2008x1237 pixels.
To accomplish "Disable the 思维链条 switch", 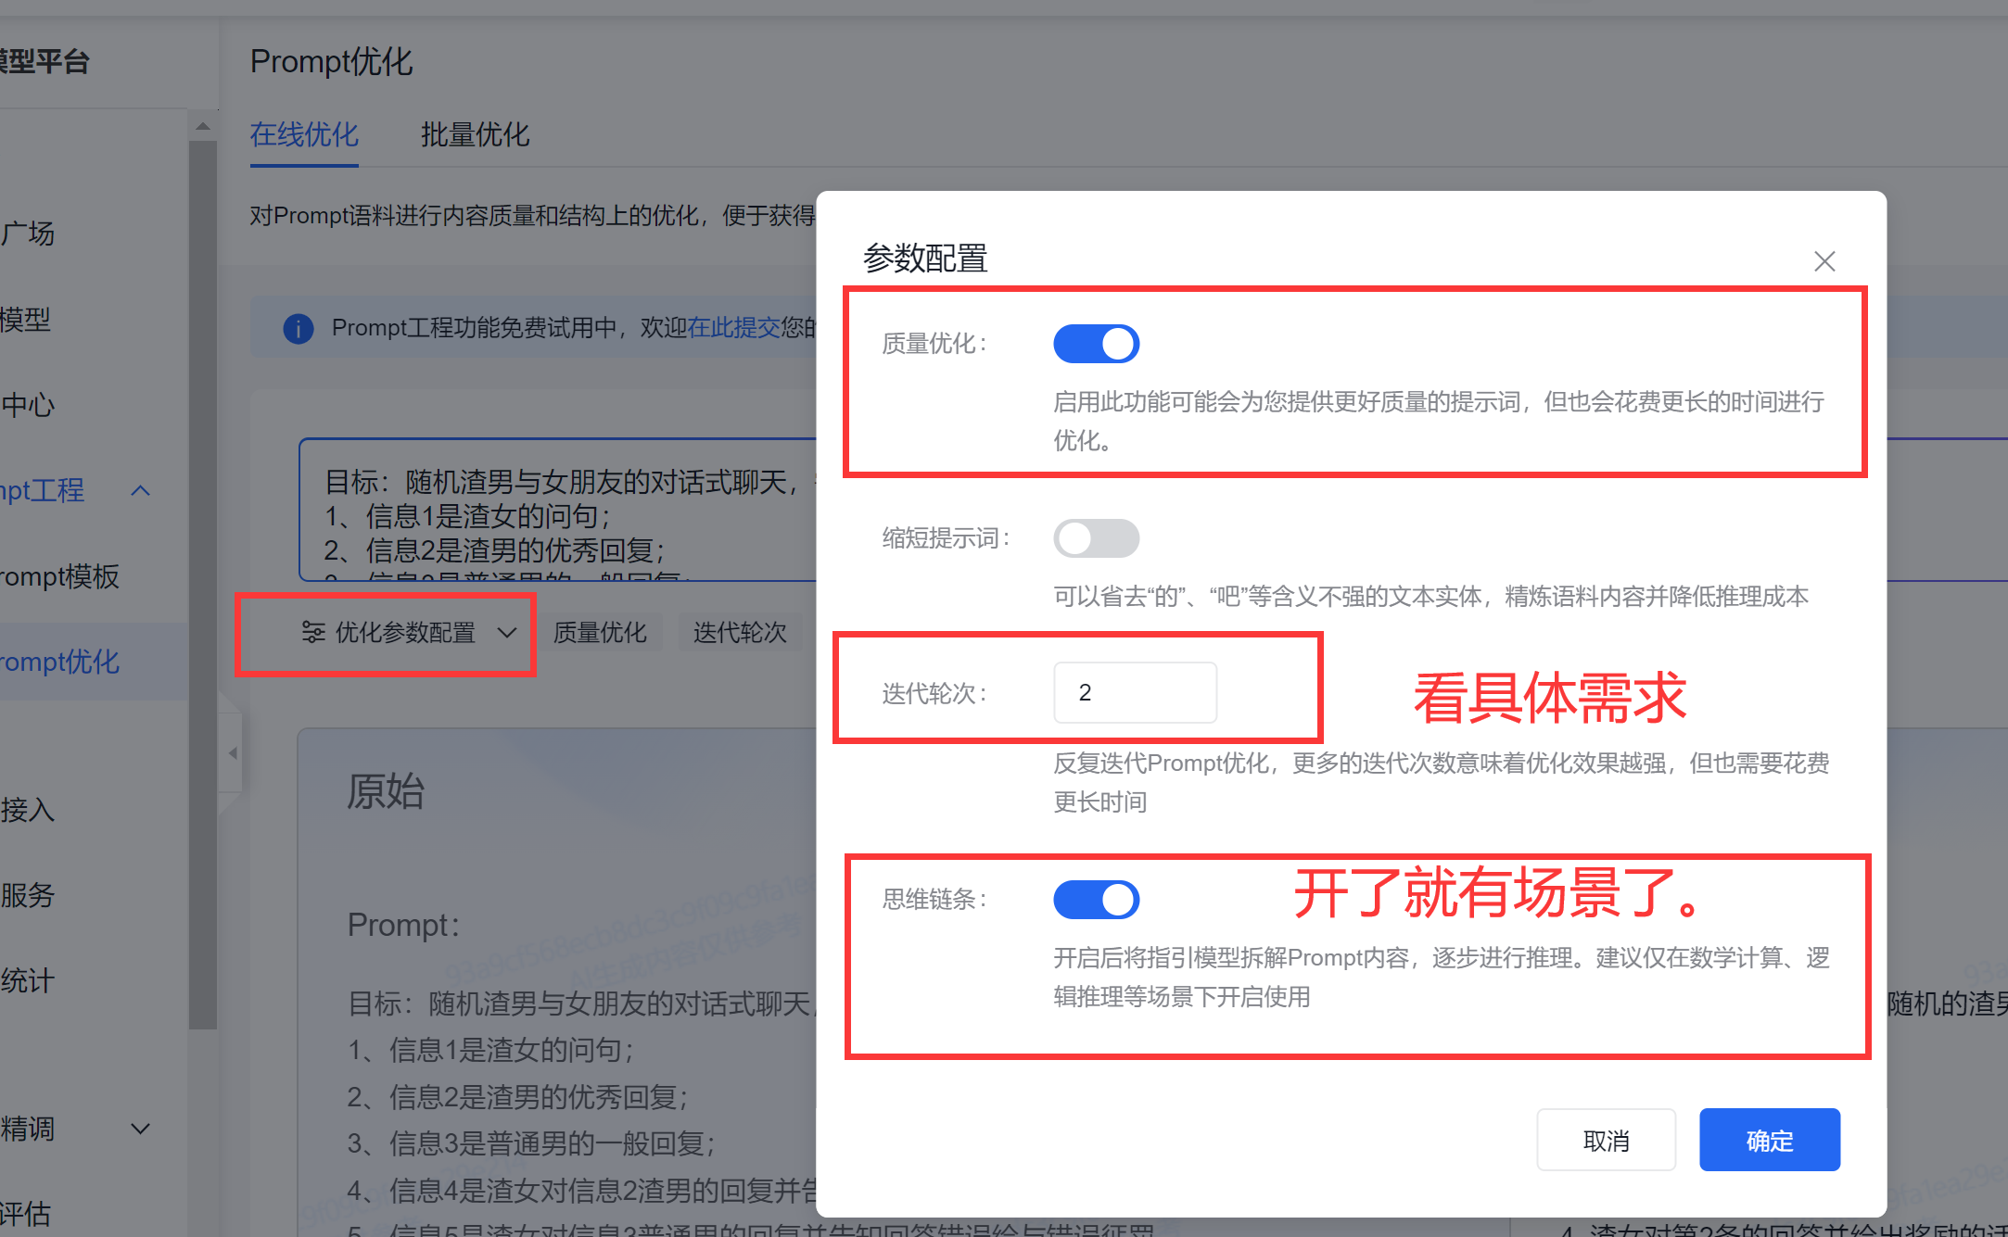I will 1096,900.
